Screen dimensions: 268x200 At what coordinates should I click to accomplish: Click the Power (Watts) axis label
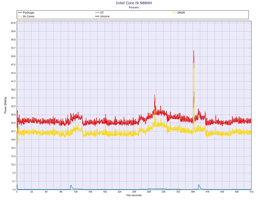(x=5, y=105)
